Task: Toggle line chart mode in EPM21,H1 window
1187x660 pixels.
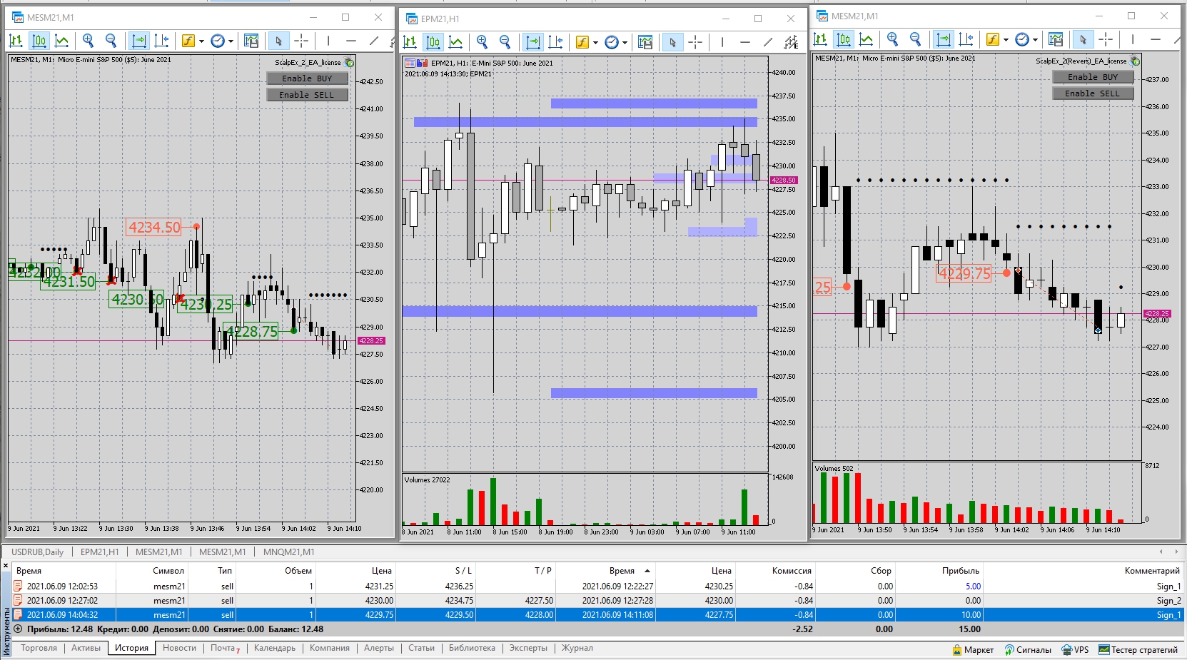Action: point(456,42)
